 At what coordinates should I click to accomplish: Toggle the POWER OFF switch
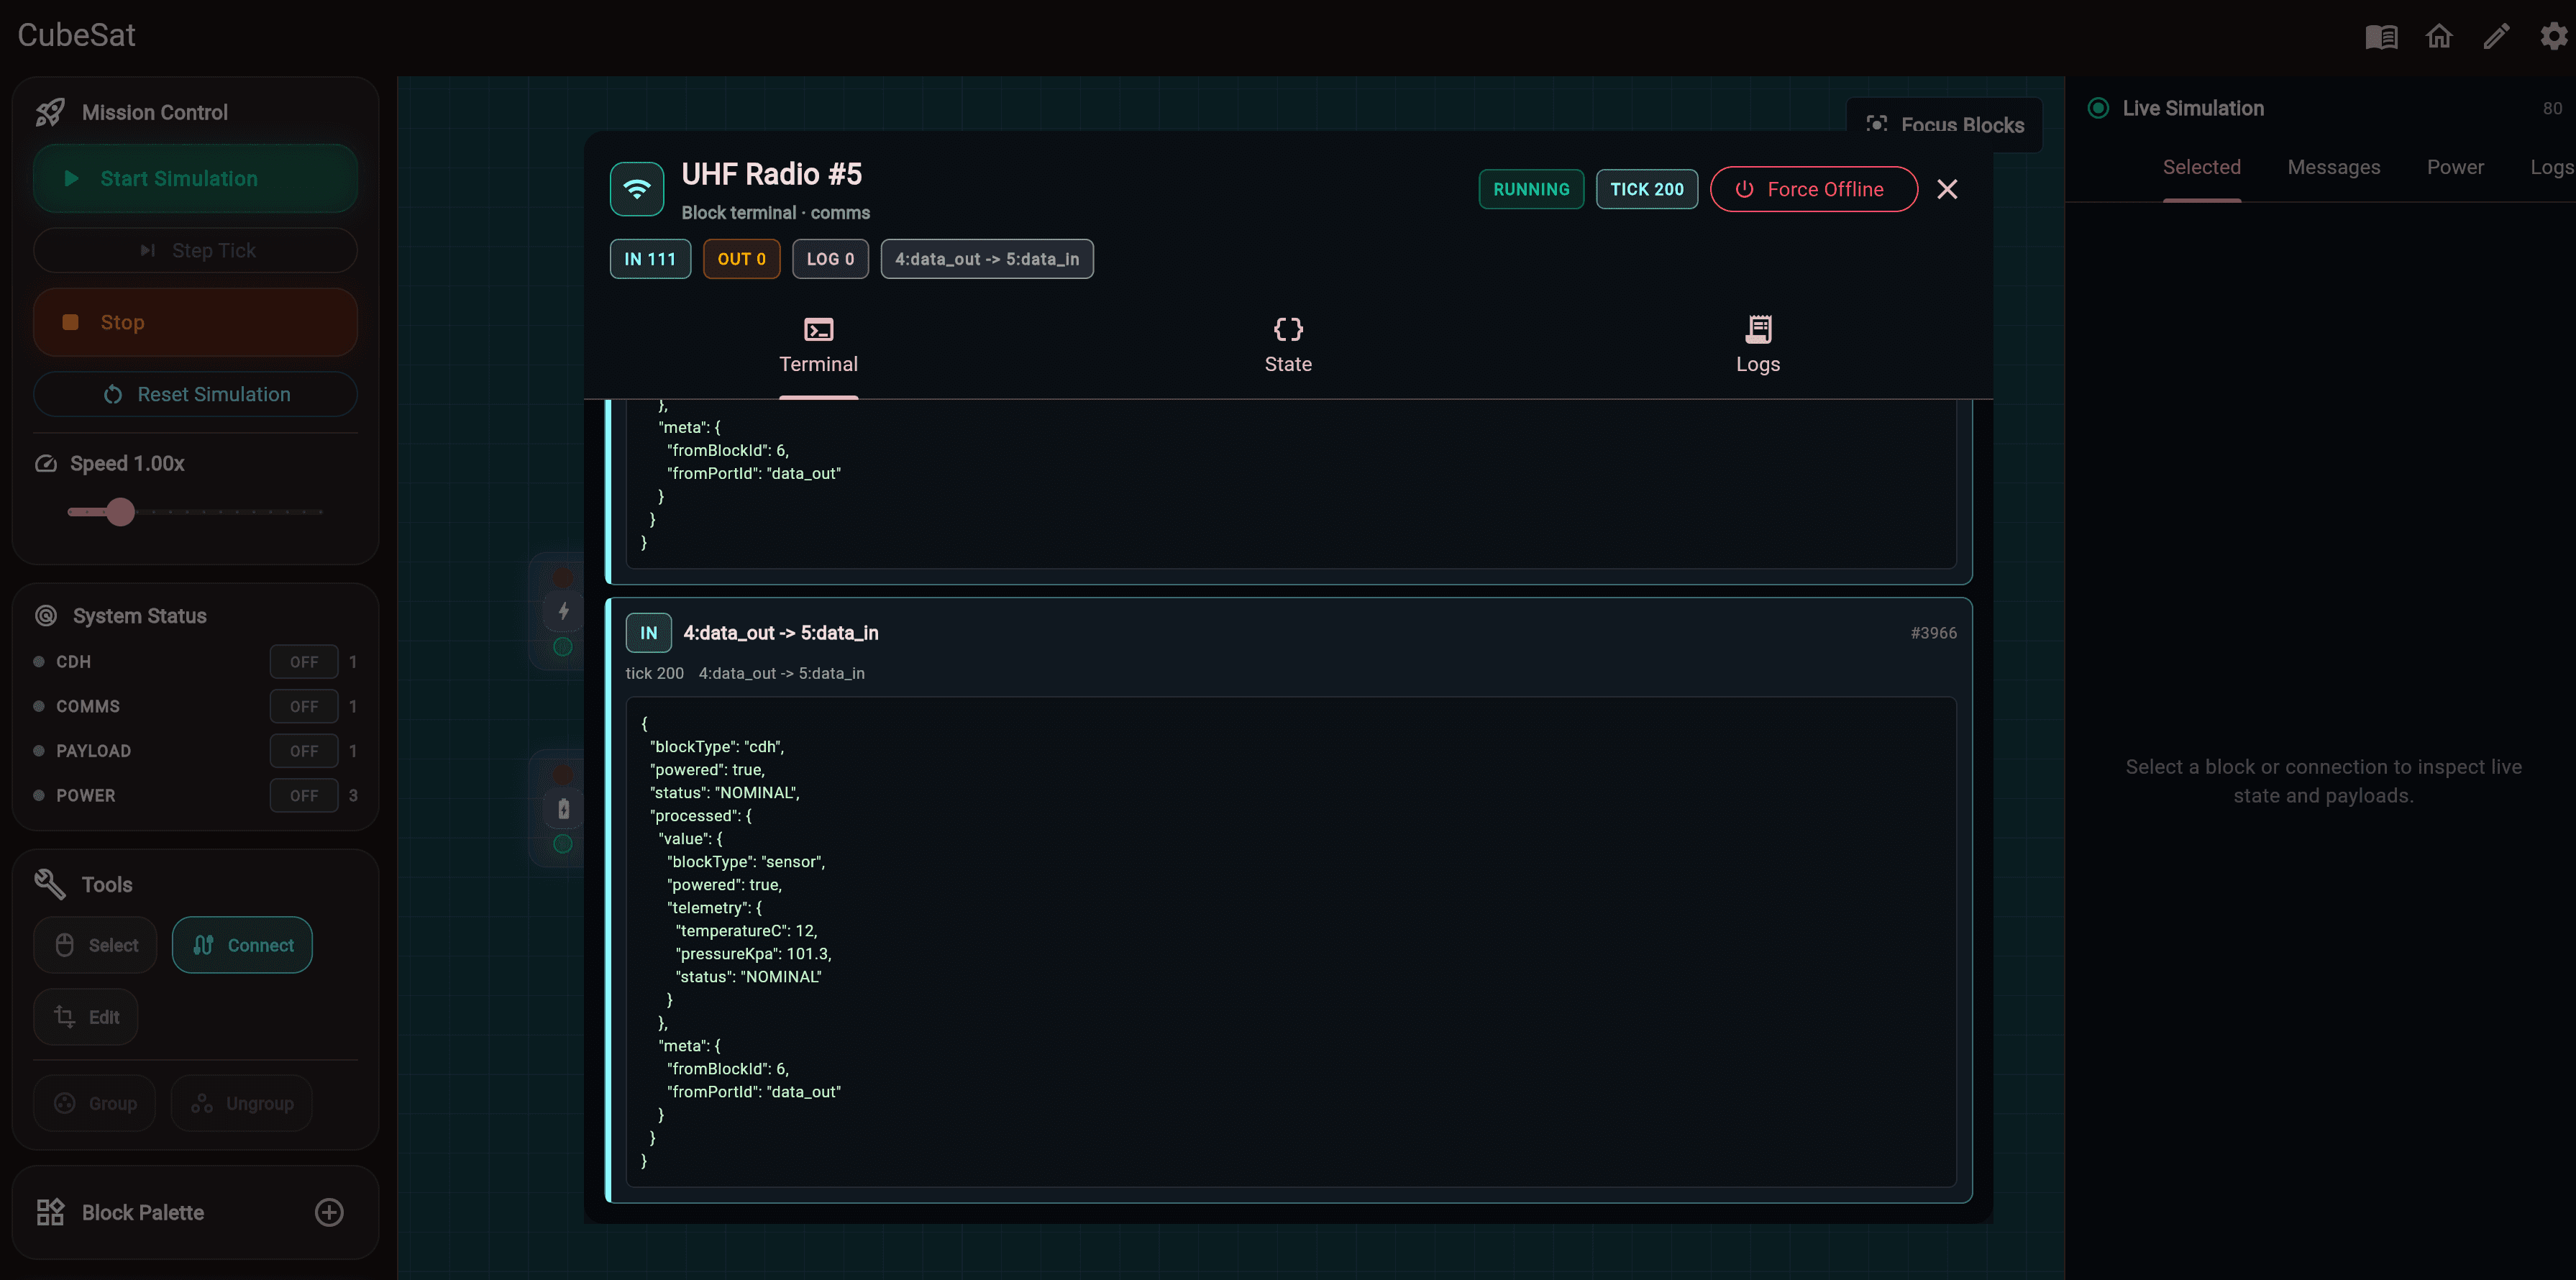304,796
